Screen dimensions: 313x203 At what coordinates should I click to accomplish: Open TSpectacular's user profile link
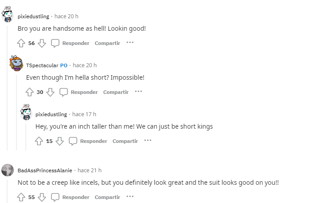(42, 65)
